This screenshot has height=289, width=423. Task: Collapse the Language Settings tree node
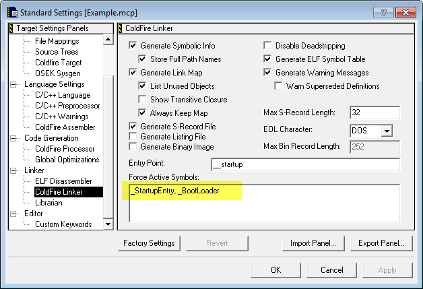13,84
